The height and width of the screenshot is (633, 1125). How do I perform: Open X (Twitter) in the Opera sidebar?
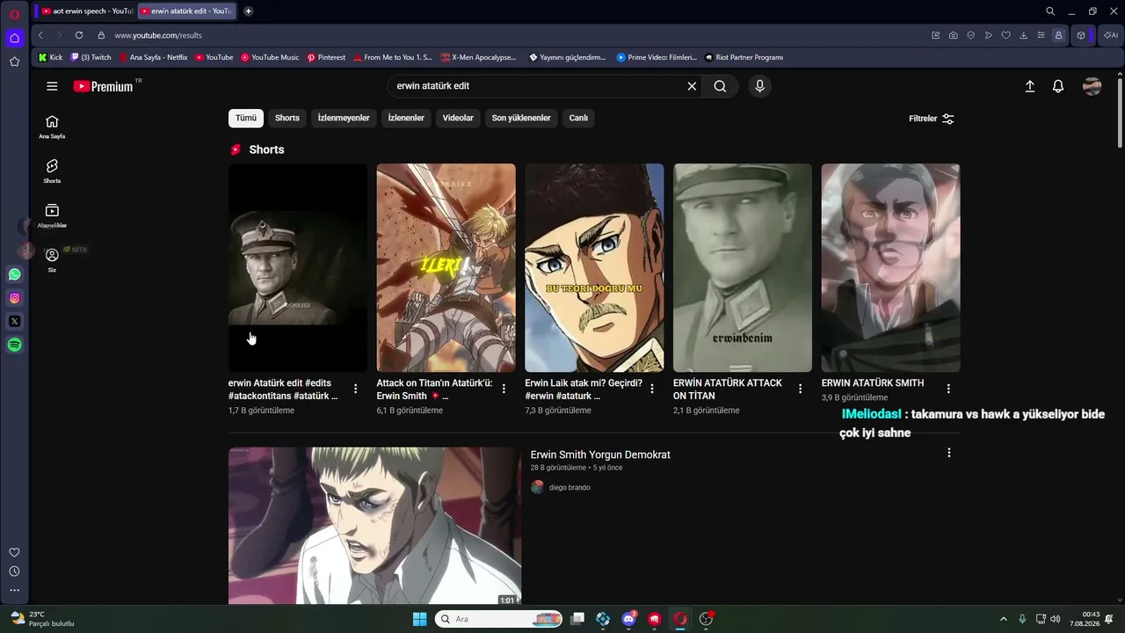(x=15, y=322)
